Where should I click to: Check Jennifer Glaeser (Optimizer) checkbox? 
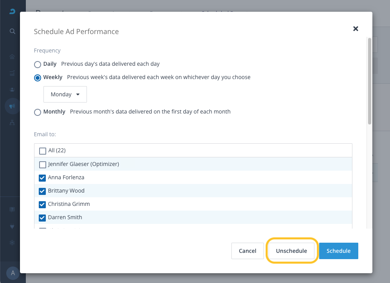click(43, 165)
